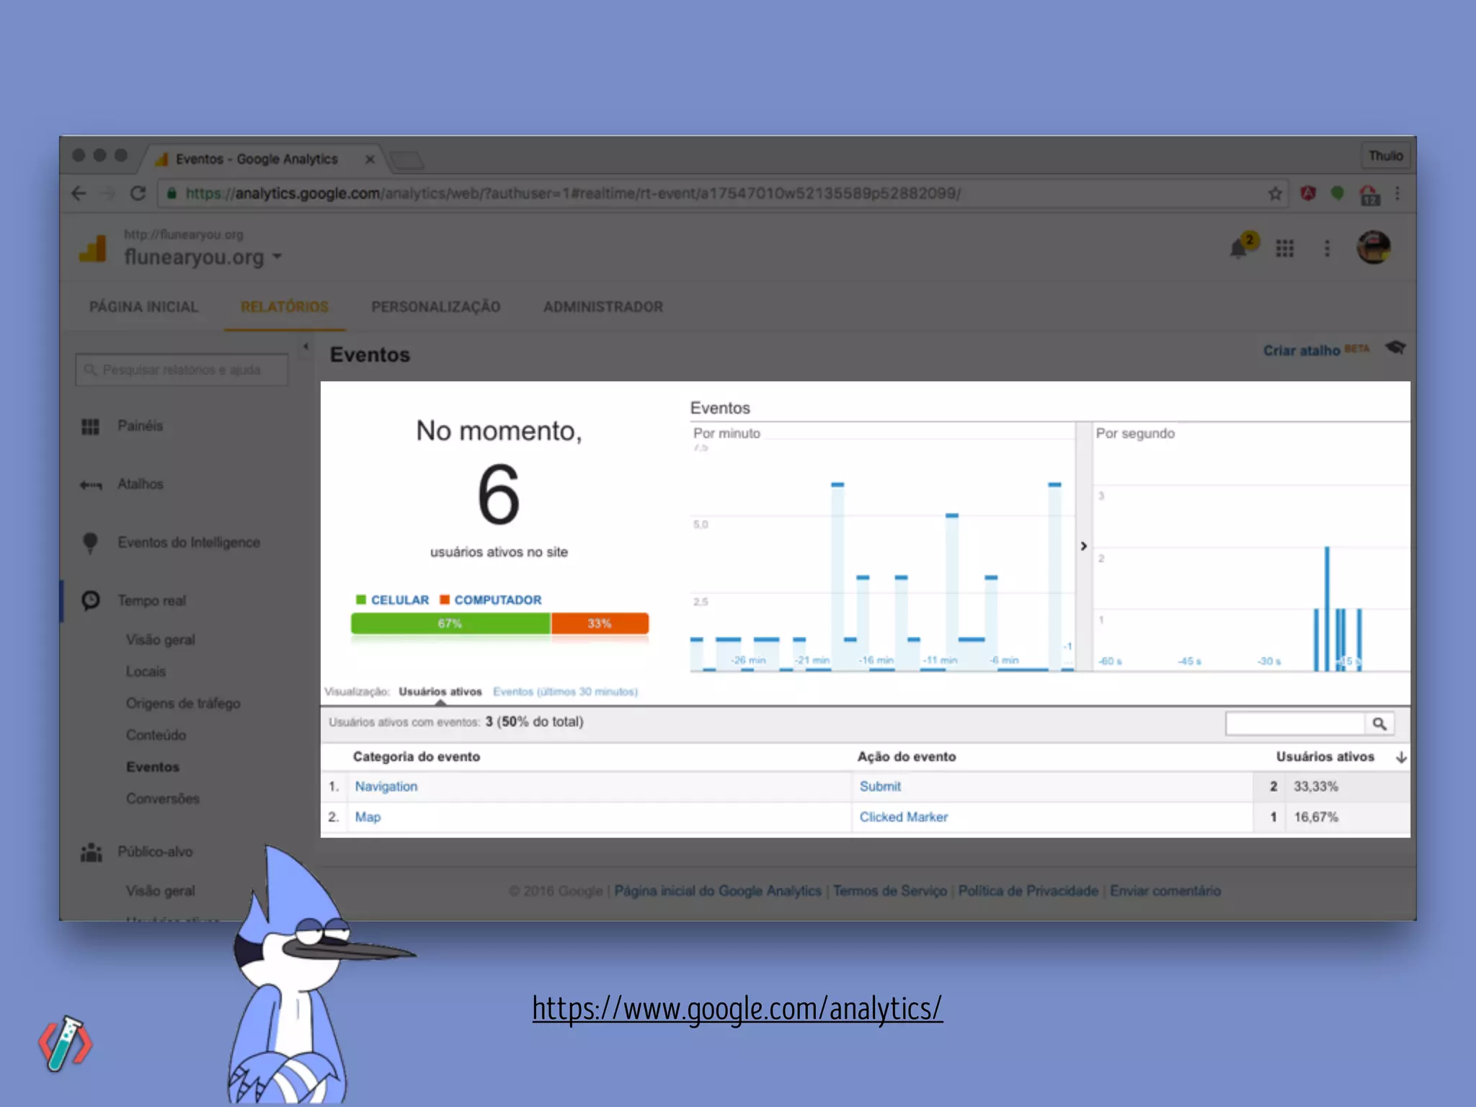Screen dimensions: 1476x1107
Task: Open the Submit event action
Action: pos(880,787)
